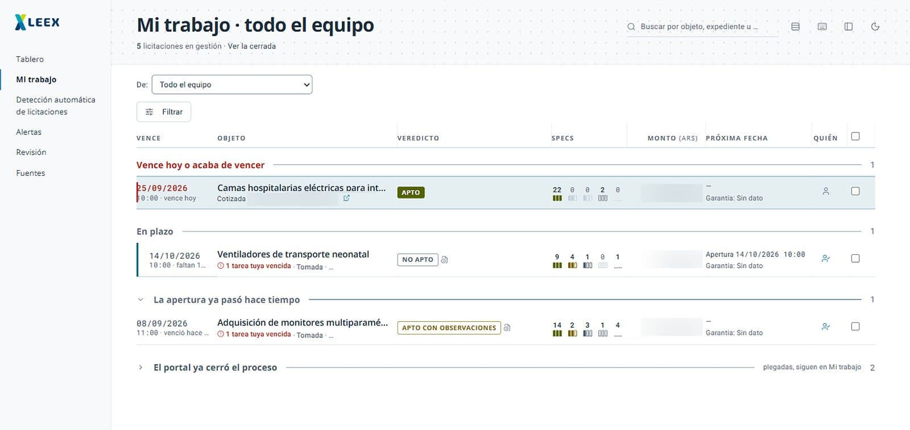The width and height of the screenshot is (910, 430).
Task: Open external link icon for Camas hospitalarias
Action: [x=346, y=198]
